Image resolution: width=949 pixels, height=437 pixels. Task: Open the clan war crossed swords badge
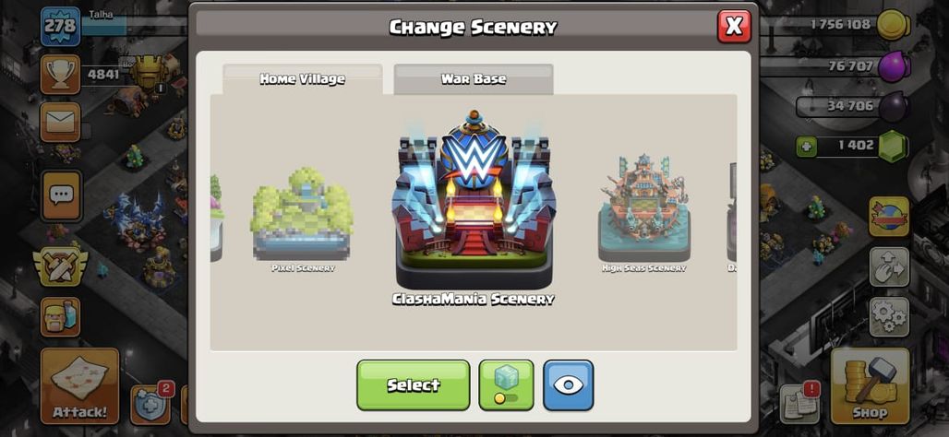[x=61, y=266]
